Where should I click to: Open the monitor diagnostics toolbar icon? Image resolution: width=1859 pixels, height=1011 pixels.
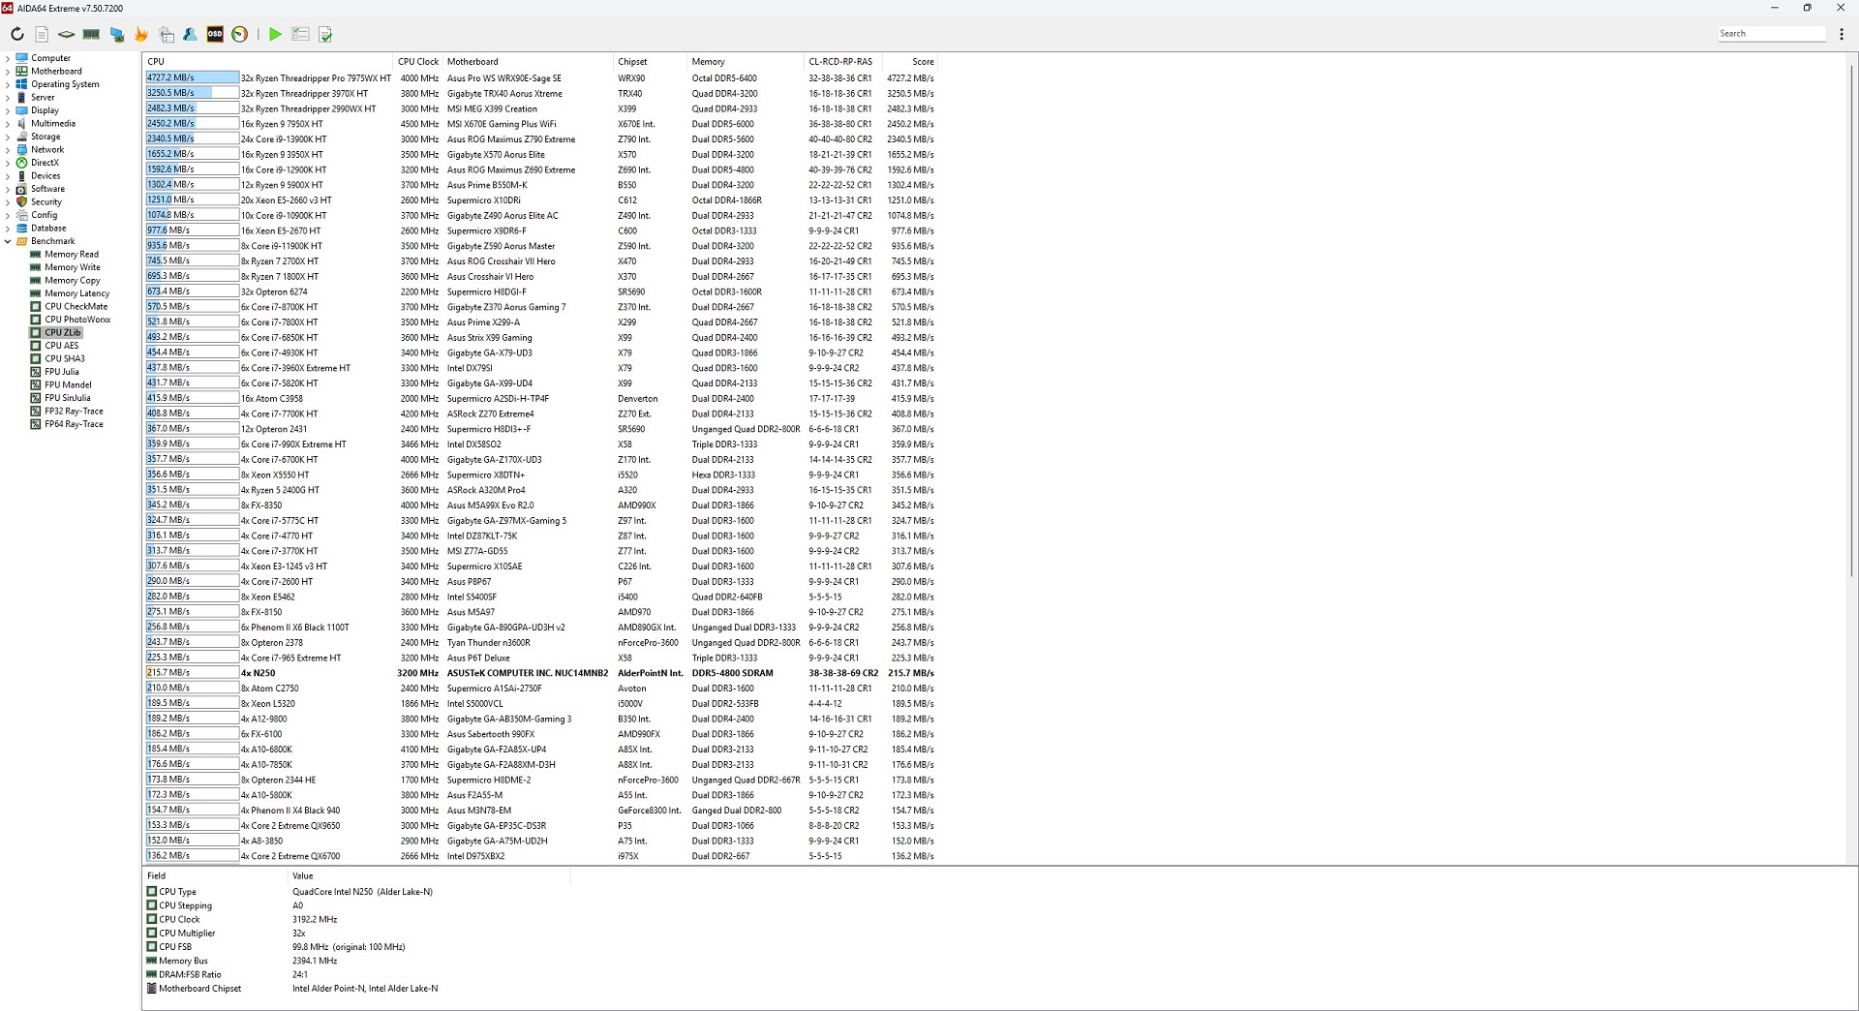point(116,35)
